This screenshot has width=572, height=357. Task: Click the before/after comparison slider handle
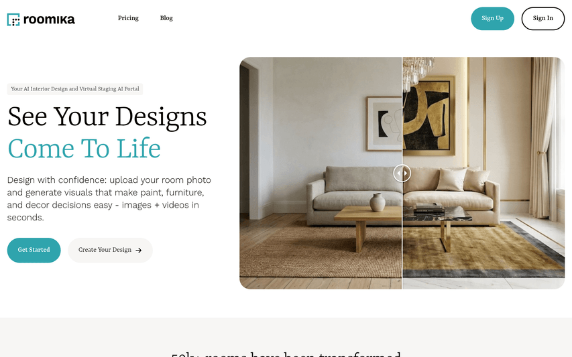pos(402,173)
